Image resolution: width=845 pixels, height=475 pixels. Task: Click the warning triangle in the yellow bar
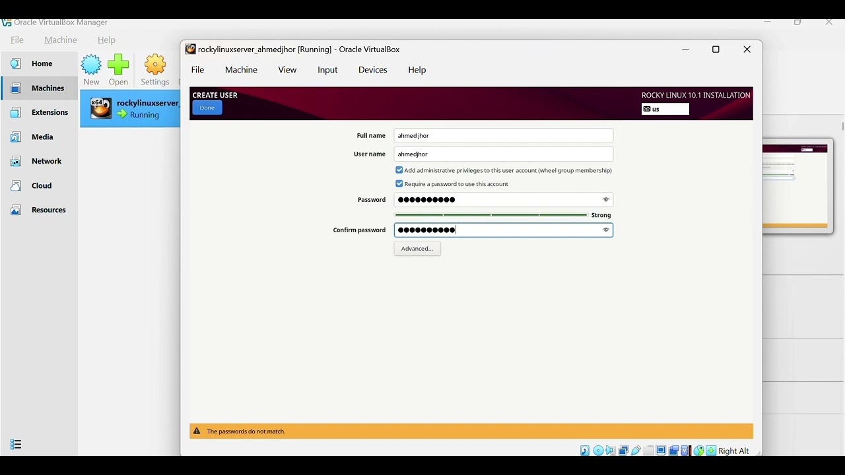click(196, 431)
